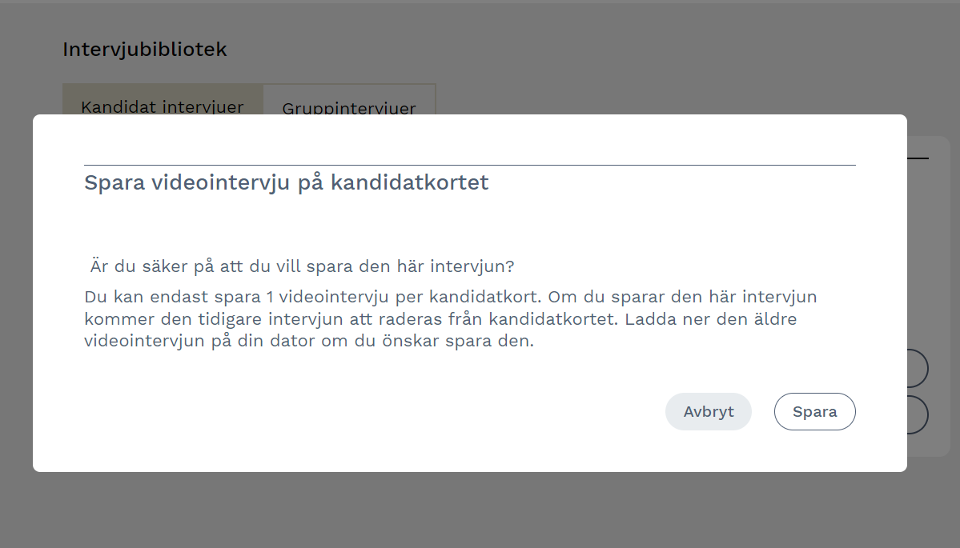
Task: Open the Gruppintervjuer tab
Action: (x=348, y=106)
